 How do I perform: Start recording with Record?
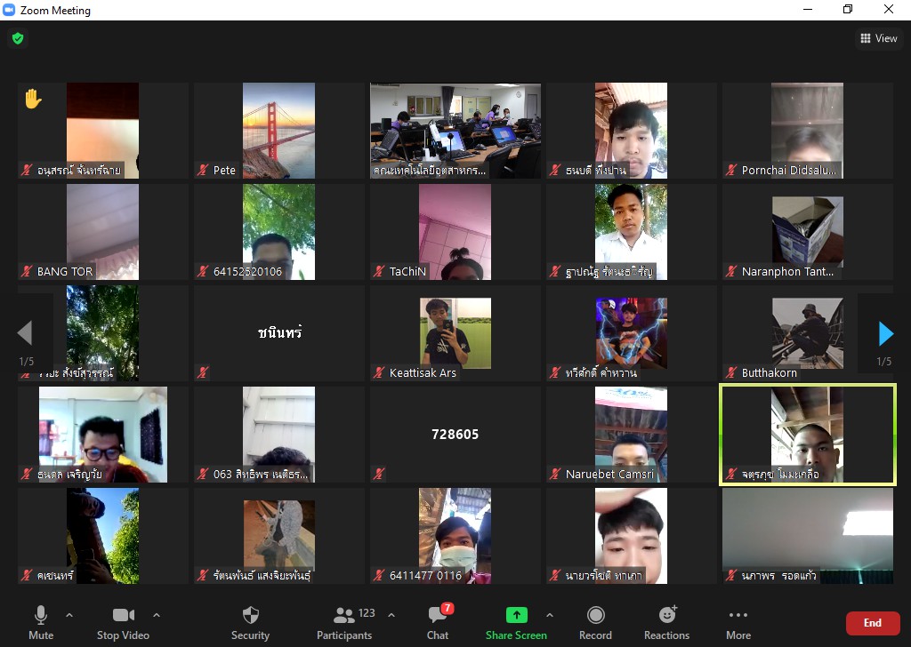pos(595,623)
